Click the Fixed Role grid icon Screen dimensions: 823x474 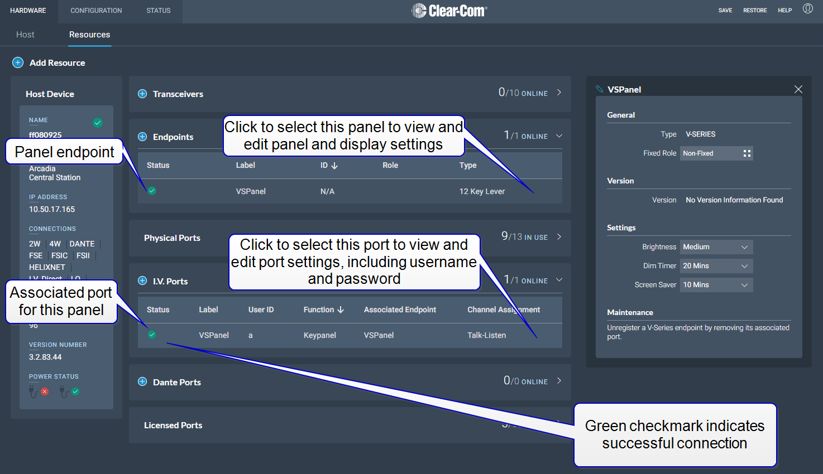747,153
